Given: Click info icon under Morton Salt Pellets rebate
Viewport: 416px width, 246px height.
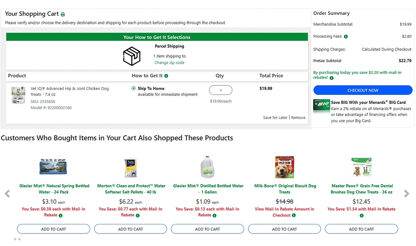Looking at the screenshot, I should point(138,215).
